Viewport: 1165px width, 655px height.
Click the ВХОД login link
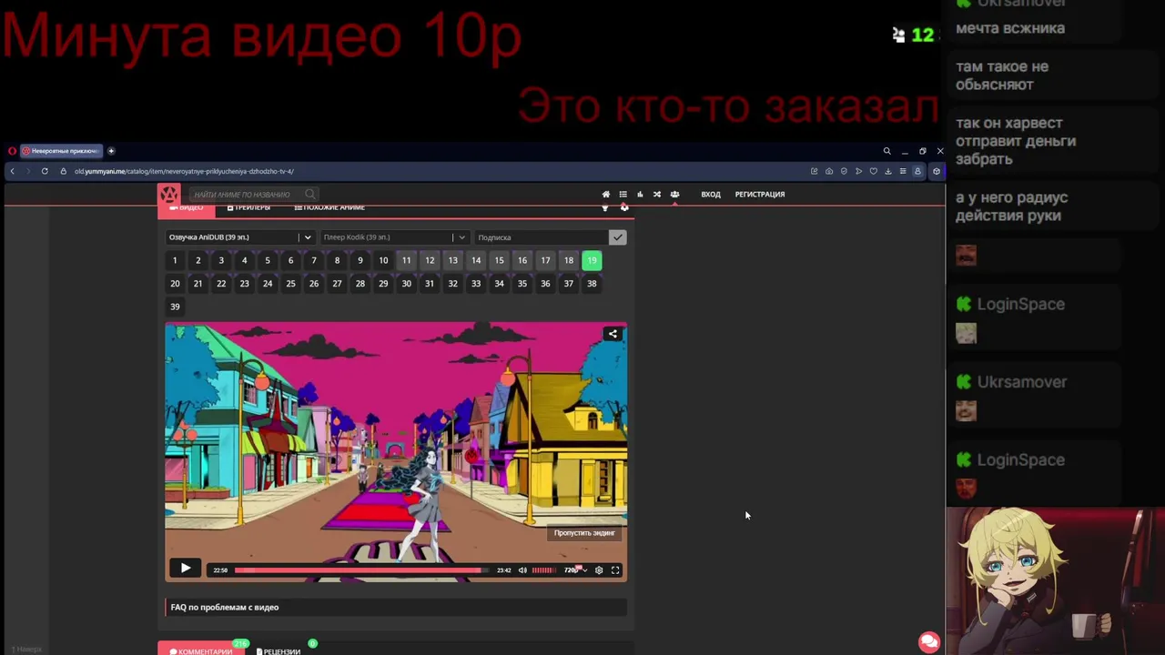[711, 194]
